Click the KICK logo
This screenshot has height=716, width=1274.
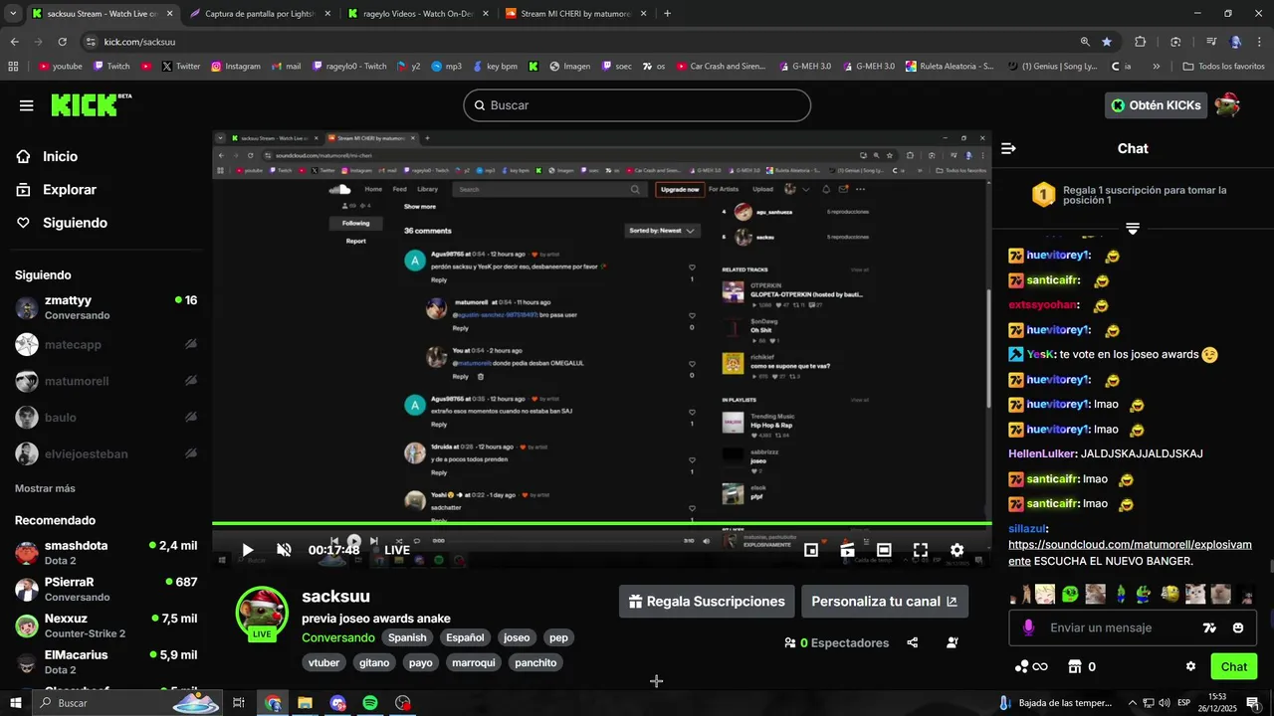[x=91, y=104]
